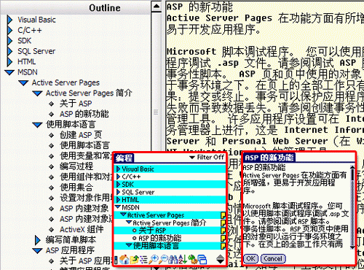Expand Visual Basic in the Outline panel
Screen dimensions: 364x270
(x=9, y=20)
